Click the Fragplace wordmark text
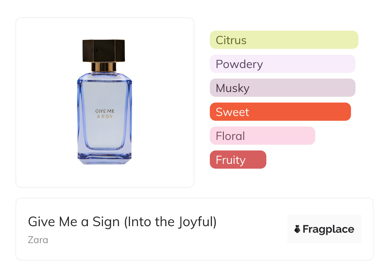Image resolution: width=389 pixels, height=276 pixels. click(x=328, y=229)
